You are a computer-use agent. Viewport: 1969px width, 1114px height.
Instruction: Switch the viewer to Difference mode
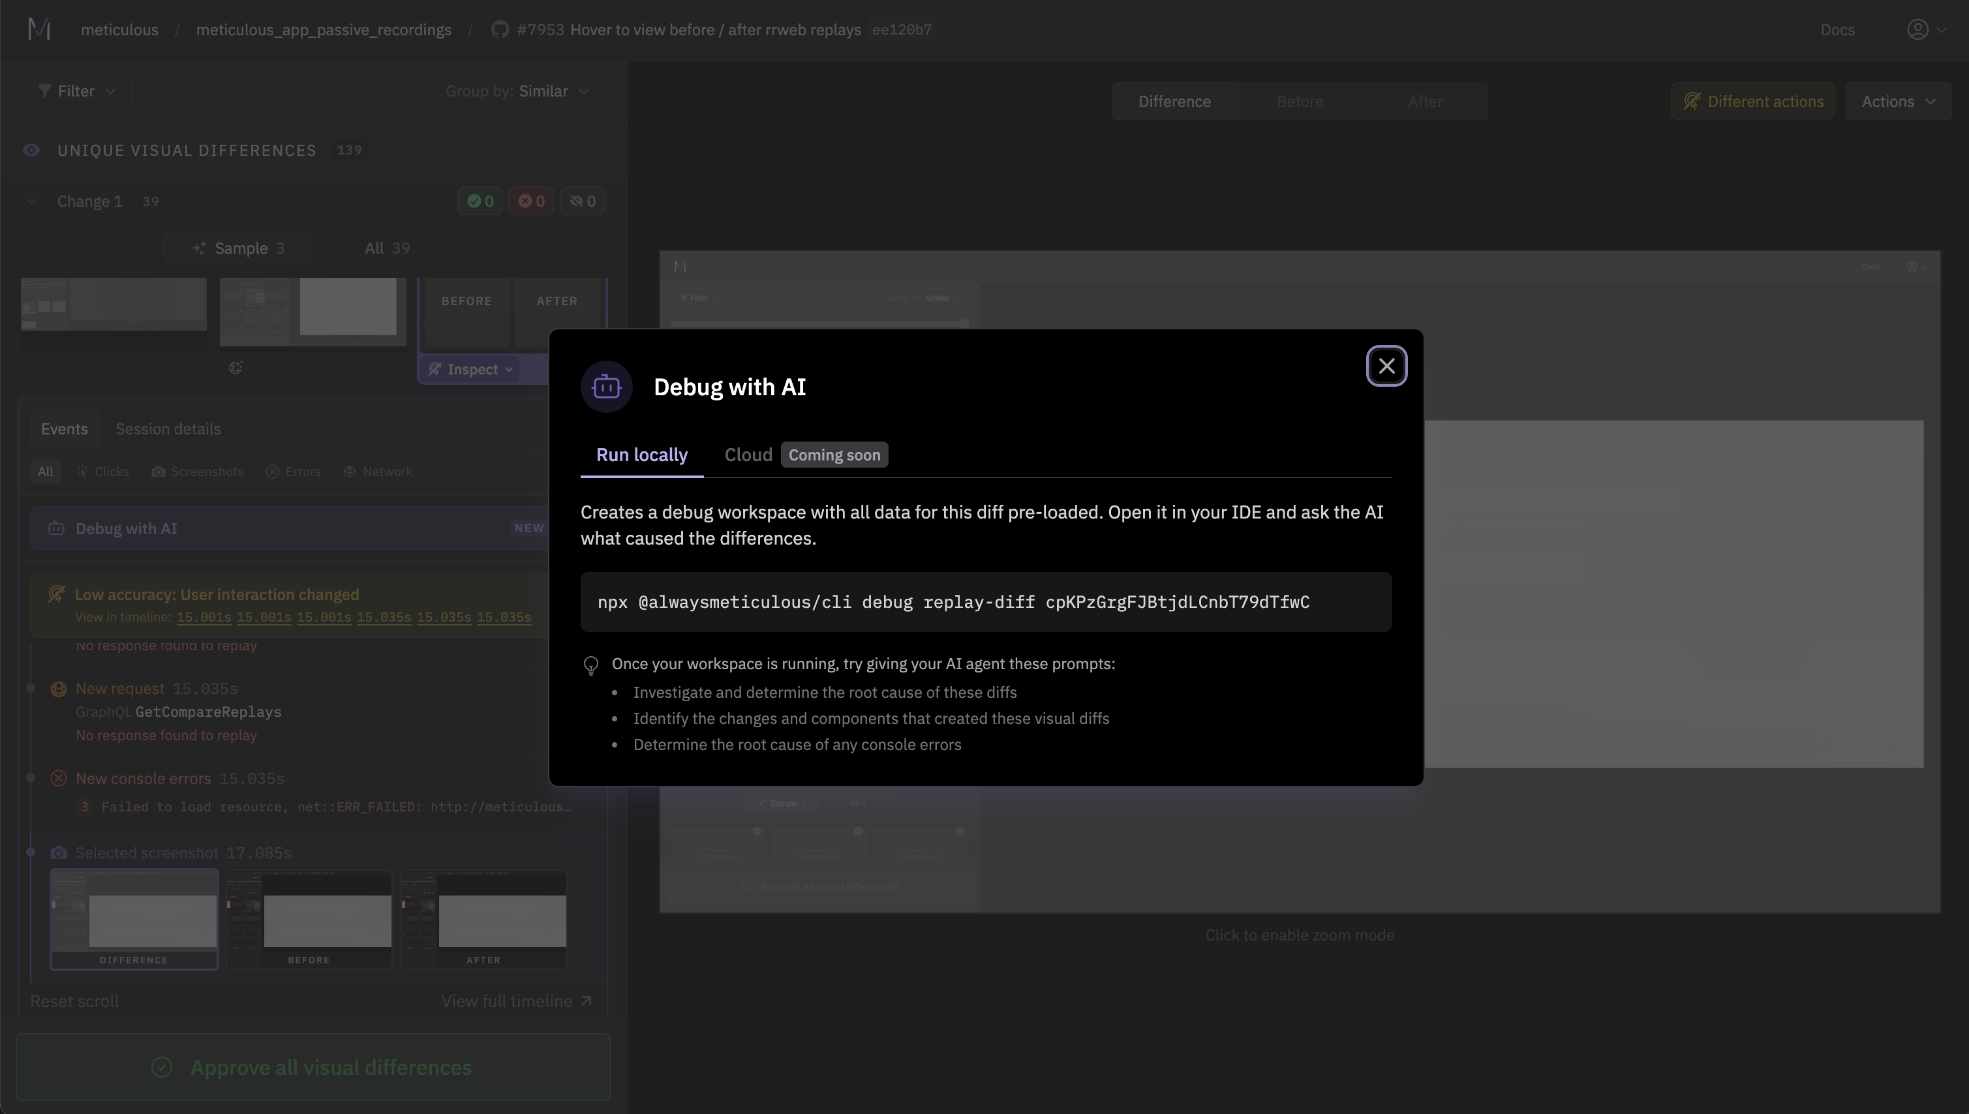1174,102
